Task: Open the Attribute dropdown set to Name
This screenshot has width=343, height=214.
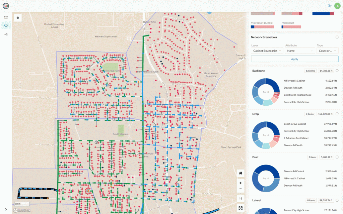Action: tap(299, 51)
